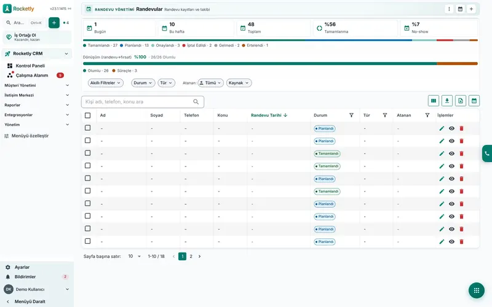The height and width of the screenshot is (307, 492).
Task: Open Kontrol Paneli menu item
Action: pyautogui.click(x=30, y=66)
